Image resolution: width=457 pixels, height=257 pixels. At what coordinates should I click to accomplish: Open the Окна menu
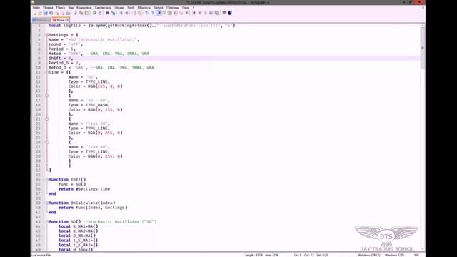186,8
